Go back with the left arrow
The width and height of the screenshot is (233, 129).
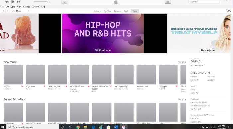[x=3, y=11]
